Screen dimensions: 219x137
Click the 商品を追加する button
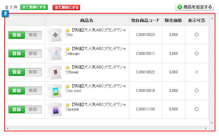point(195,7)
